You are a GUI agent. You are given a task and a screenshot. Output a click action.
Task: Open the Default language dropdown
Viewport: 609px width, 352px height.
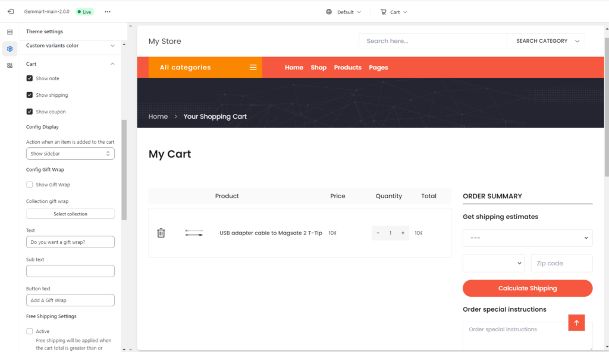click(x=349, y=12)
